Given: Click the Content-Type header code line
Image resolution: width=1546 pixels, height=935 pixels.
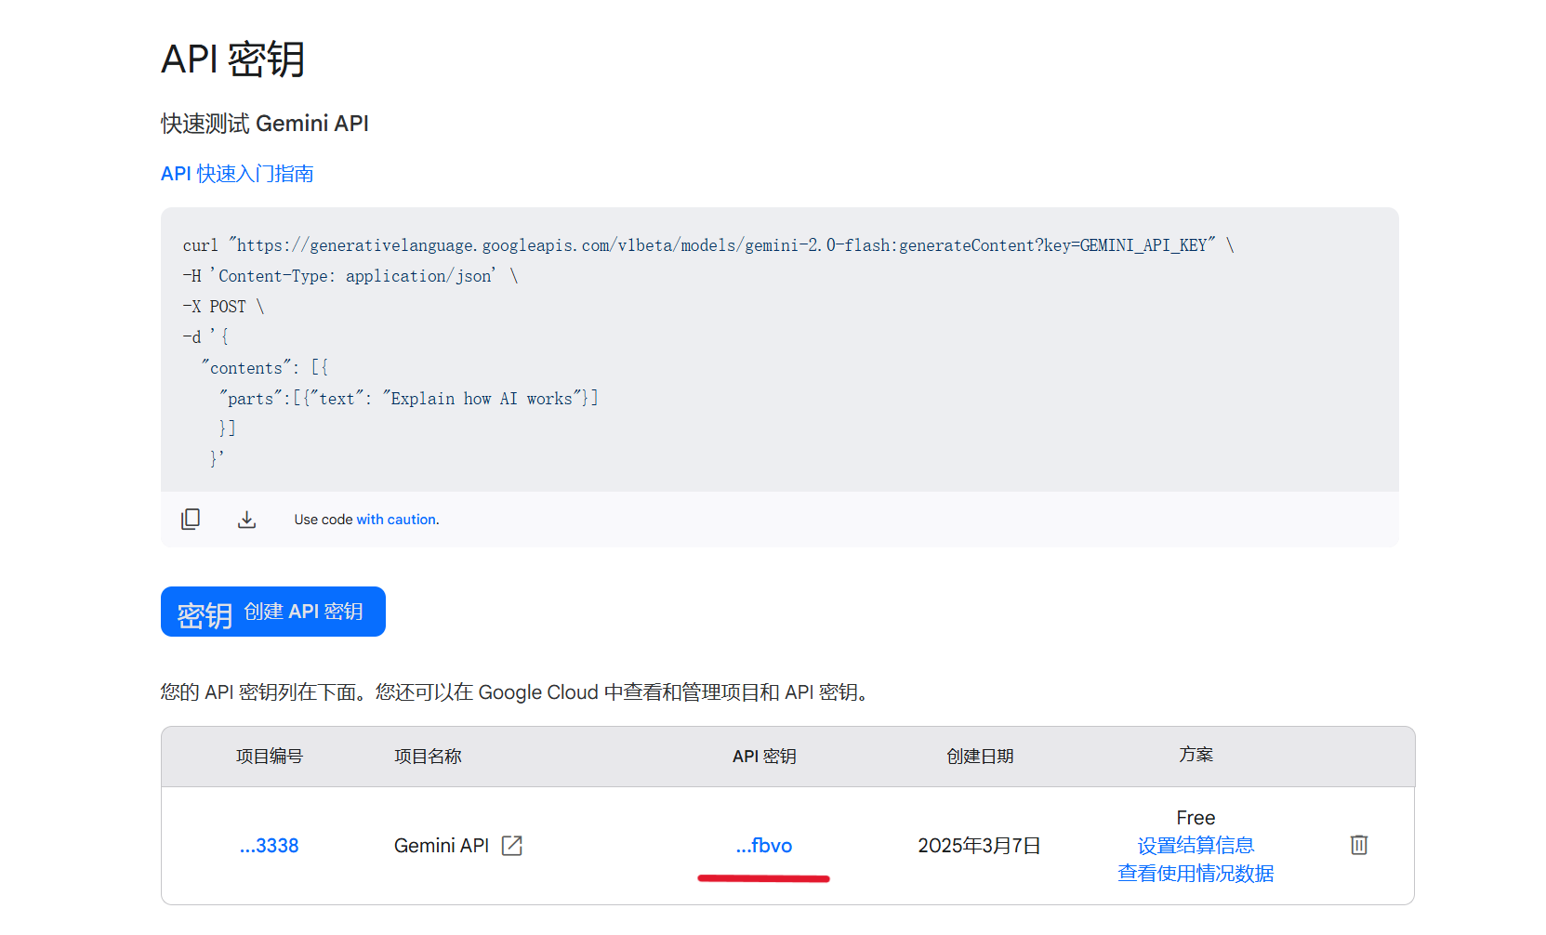Looking at the screenshot, I should tap(350, 276).
